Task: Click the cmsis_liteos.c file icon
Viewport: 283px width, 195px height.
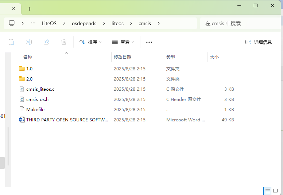Action: [22, 89]
